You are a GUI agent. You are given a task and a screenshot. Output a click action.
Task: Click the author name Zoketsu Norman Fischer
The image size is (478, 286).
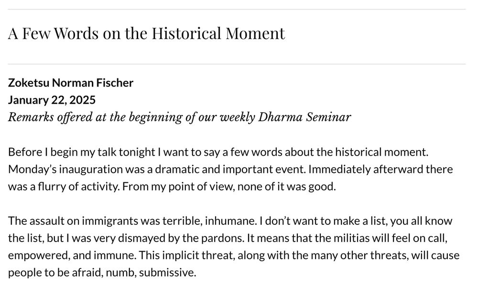pos(71,83)
